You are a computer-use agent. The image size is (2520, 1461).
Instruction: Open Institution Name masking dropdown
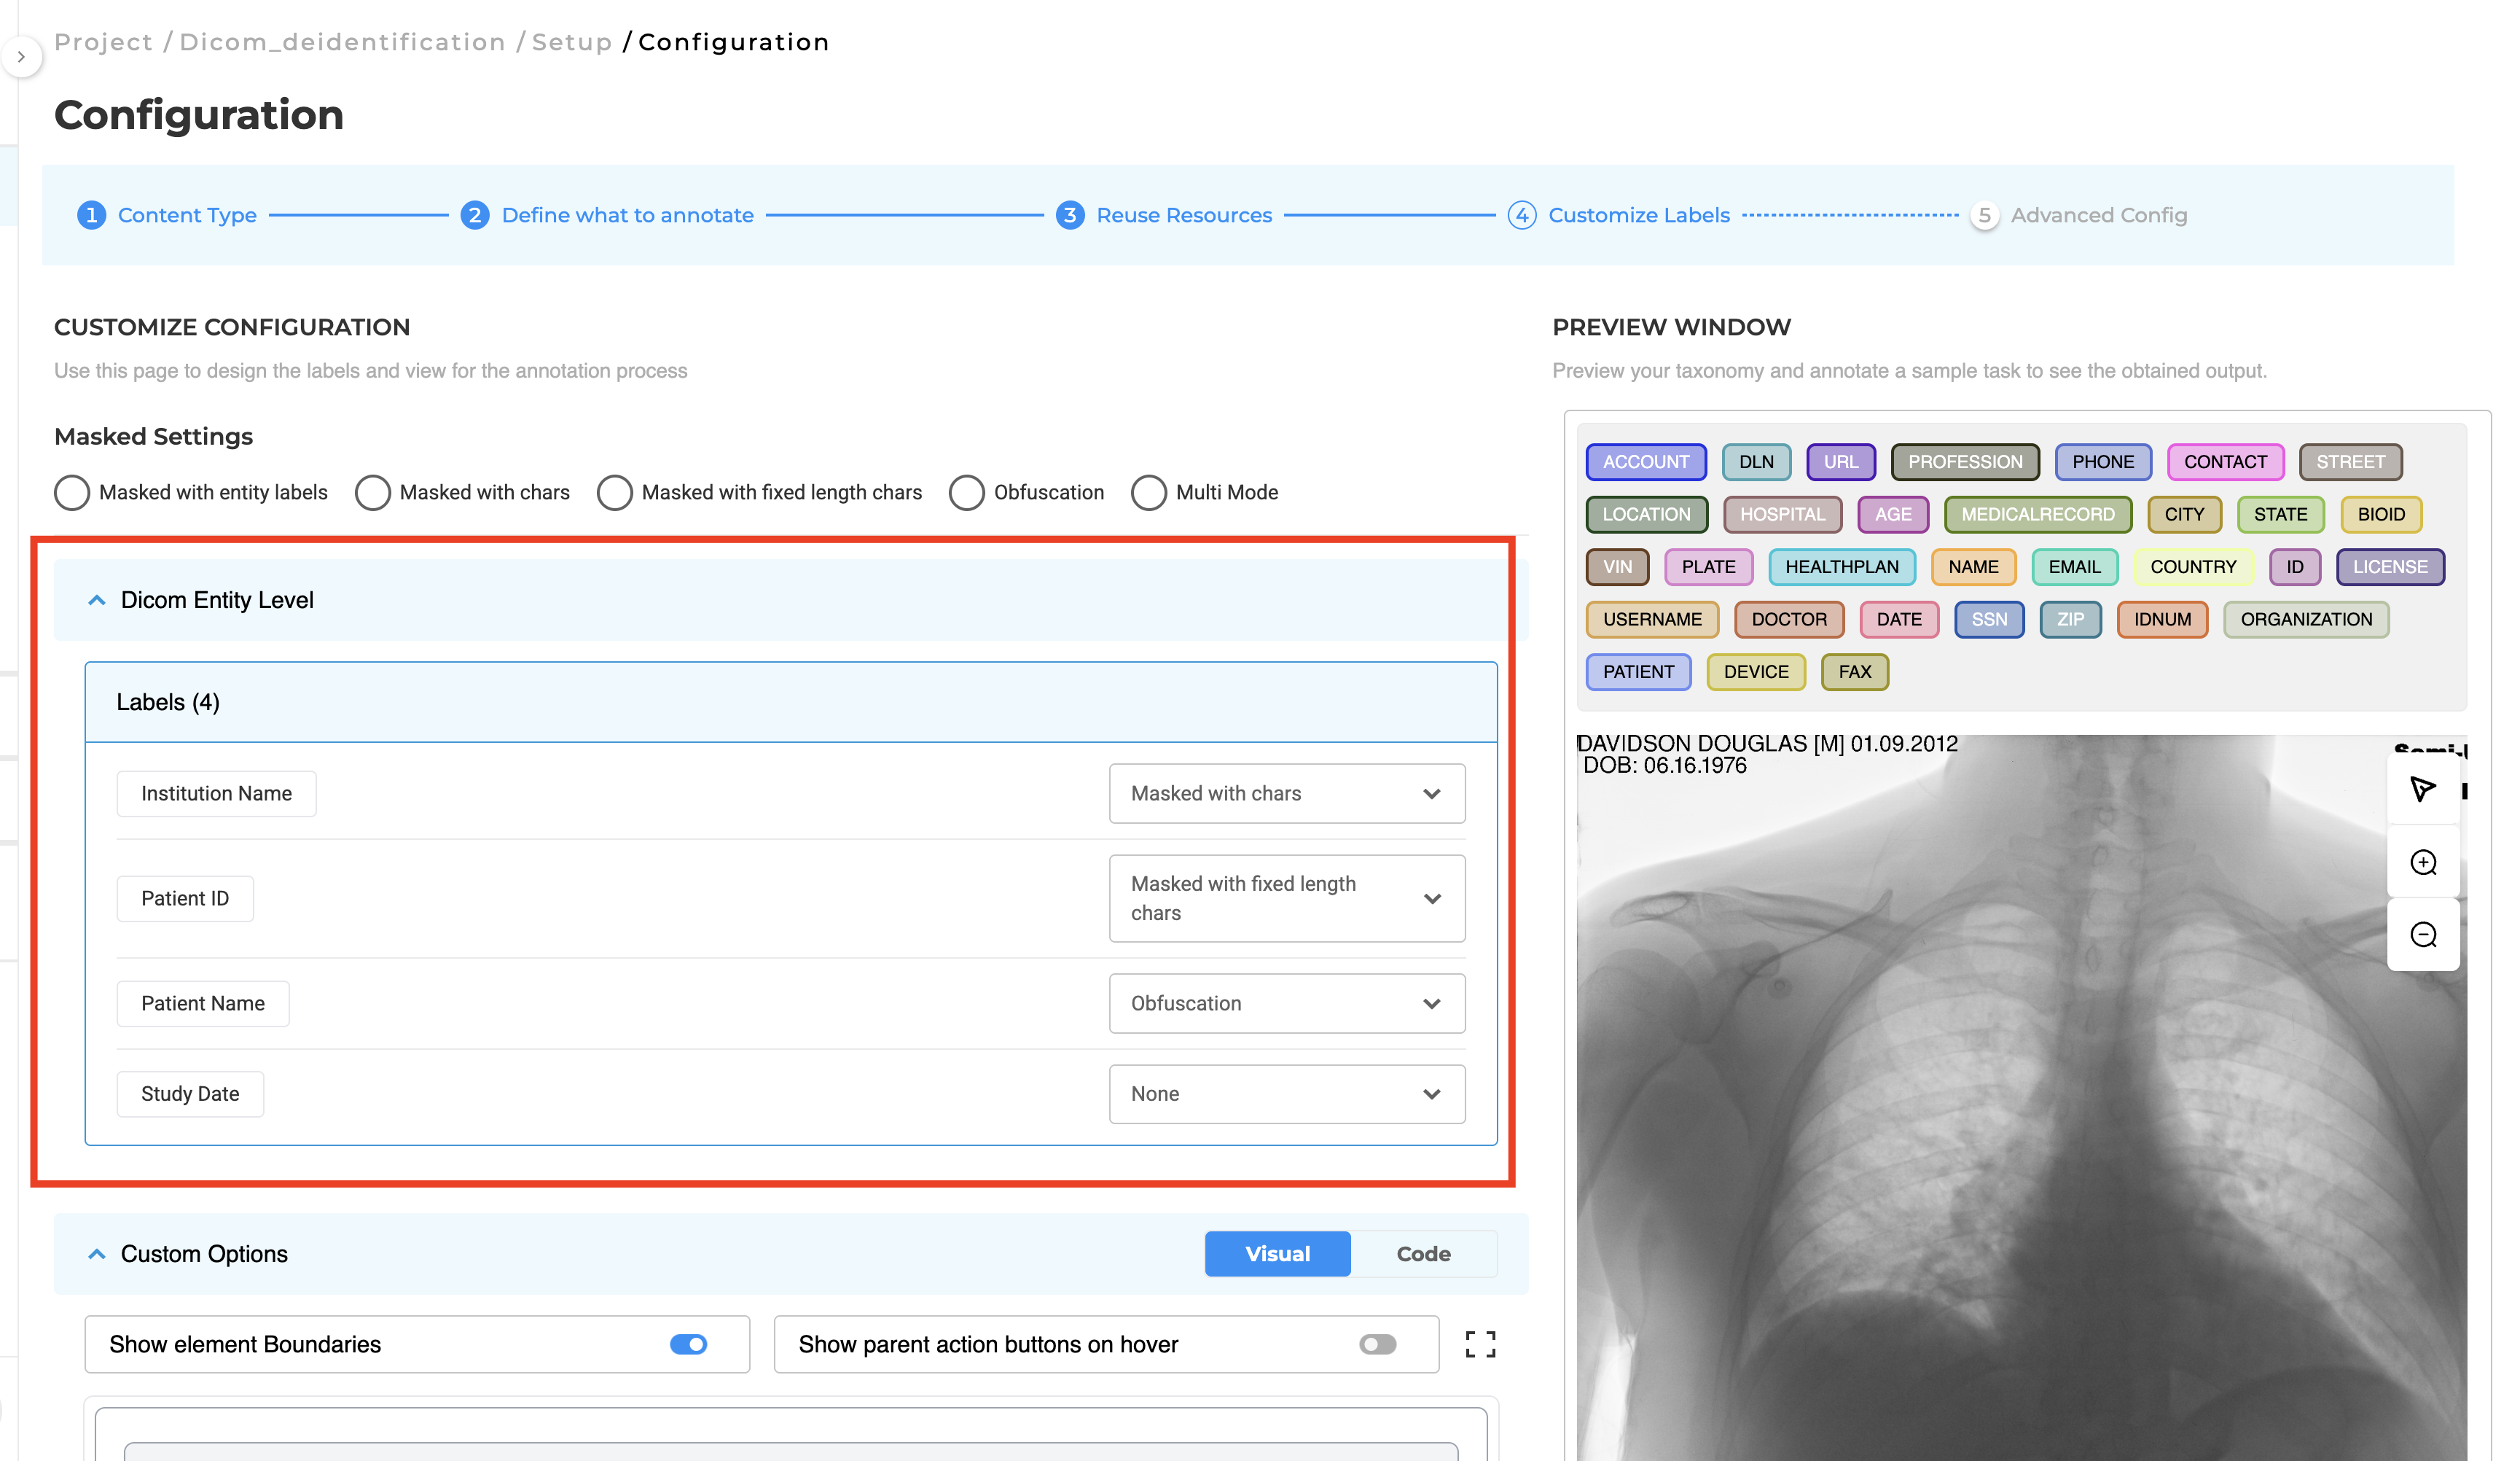pos(1287,793)
